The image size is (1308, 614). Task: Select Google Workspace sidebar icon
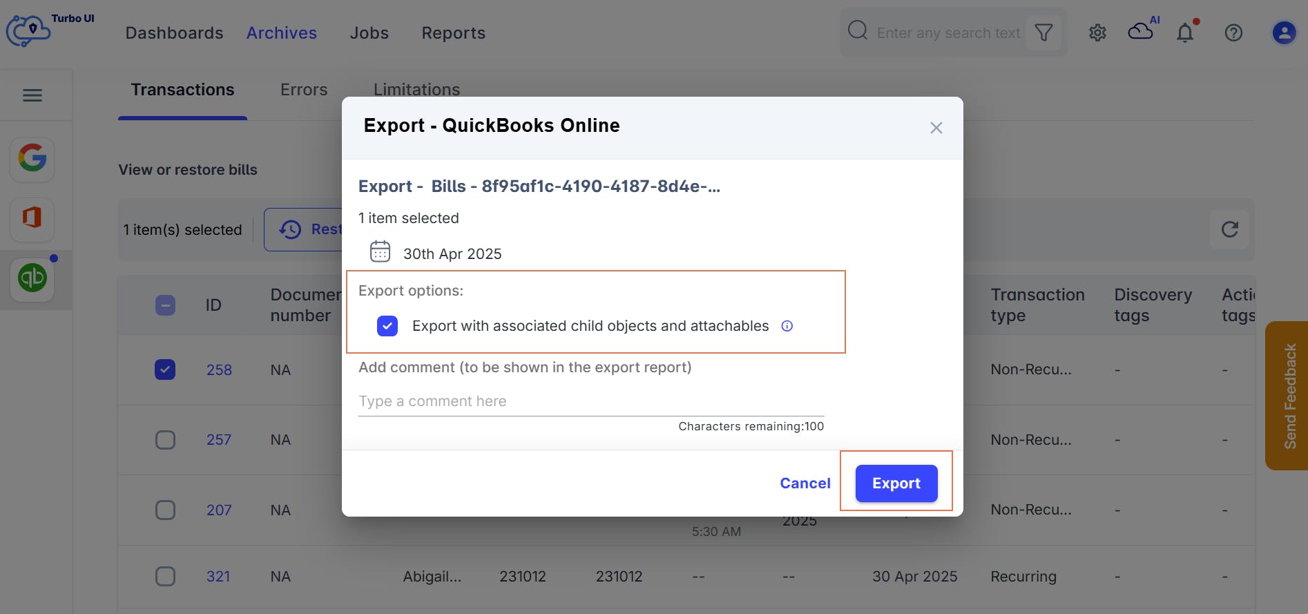pos(32,158)
